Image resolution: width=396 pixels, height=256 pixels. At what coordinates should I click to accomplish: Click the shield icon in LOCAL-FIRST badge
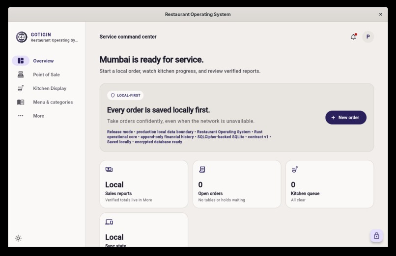click(x=113, y=95)
